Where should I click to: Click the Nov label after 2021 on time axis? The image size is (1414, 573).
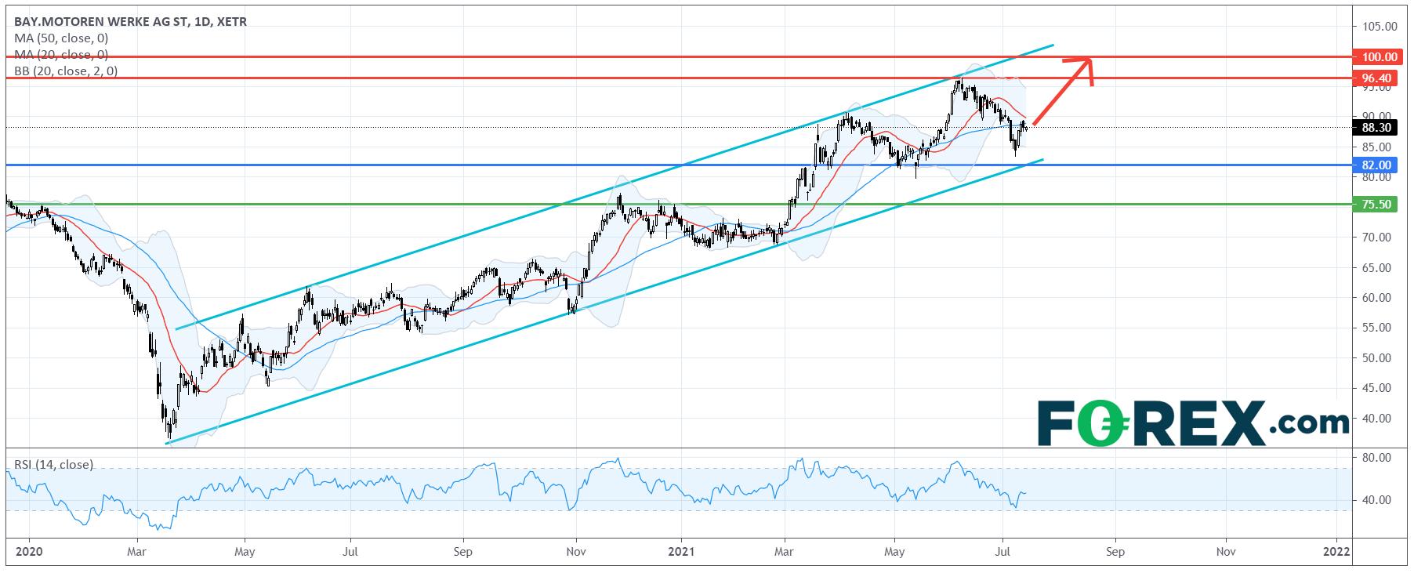pyautogui.click(x=1226, y=551)
